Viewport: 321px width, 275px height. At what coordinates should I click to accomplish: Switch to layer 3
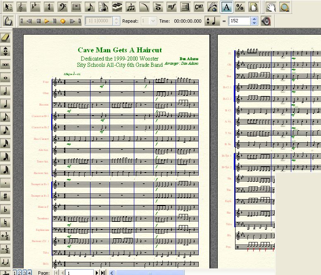(24, 273)
